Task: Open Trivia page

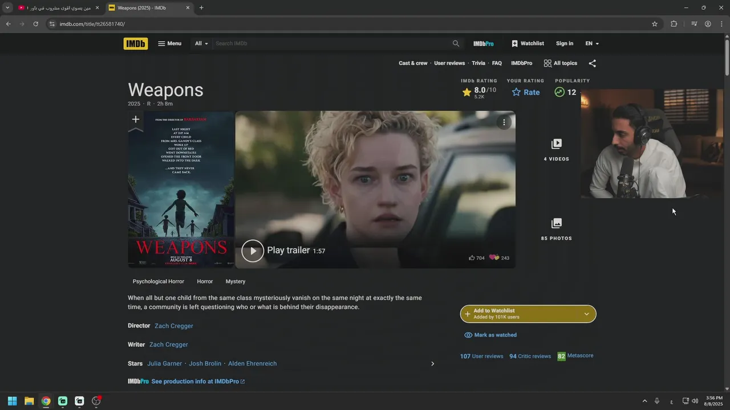Action: pyautogui.click(x=478, y=63)
